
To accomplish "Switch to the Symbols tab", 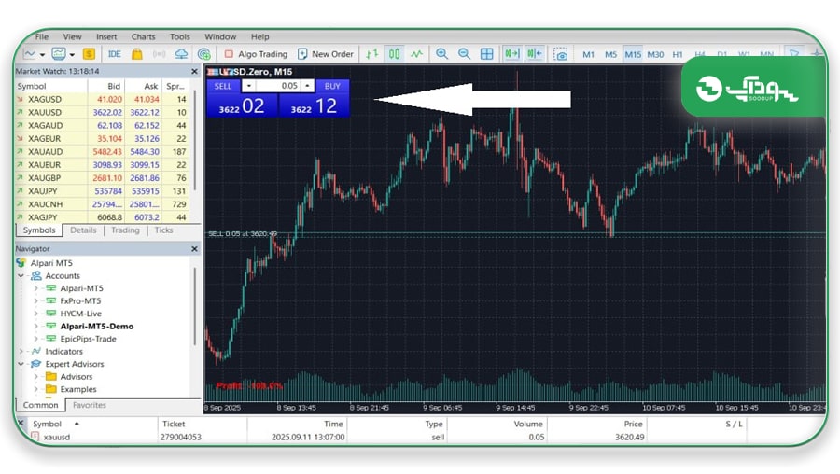I will 39,230.
